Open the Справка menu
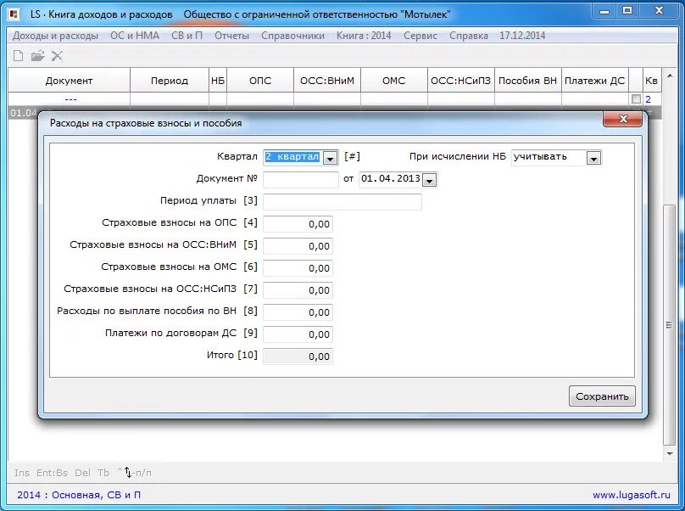Viewport: 685px width, 511px height. pos(468,36)
